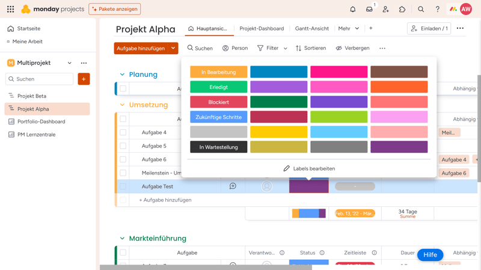
Task: Click the search magnifier in top bar
Action: coord(421,10)
